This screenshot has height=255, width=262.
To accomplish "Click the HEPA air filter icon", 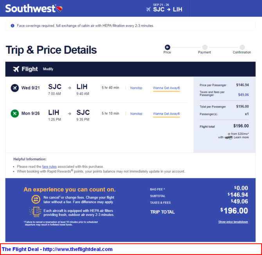I will point(35,212).
